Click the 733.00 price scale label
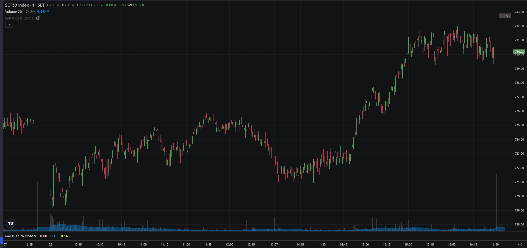 [519, 12]
